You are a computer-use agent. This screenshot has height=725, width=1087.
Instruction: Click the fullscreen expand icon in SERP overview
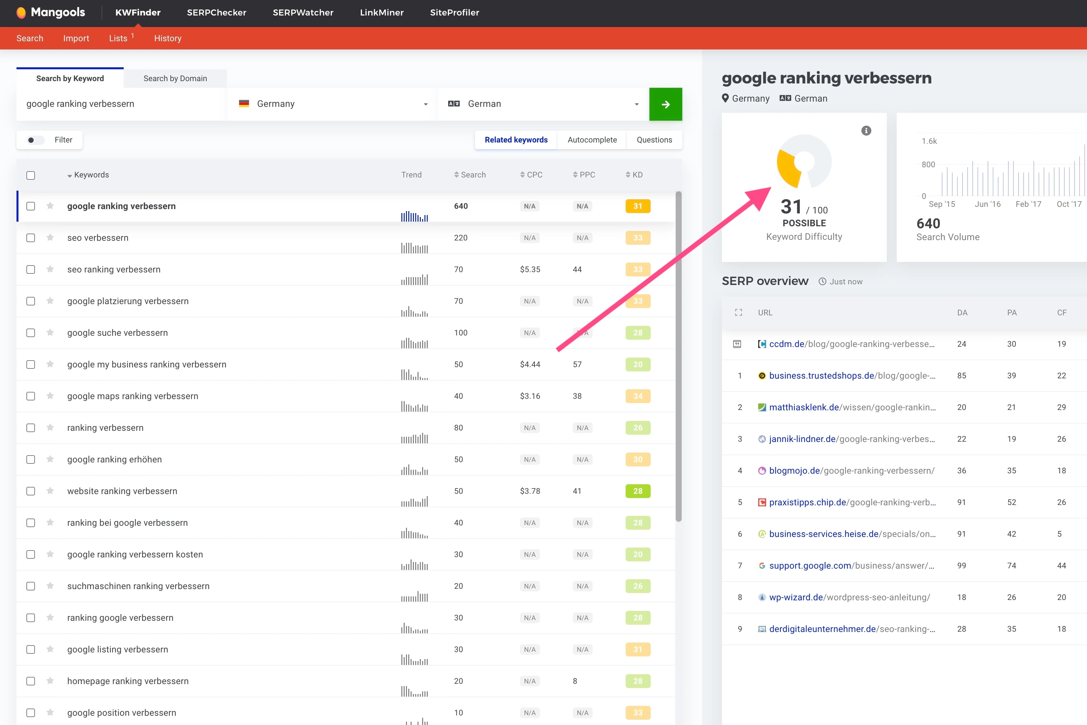(738, 312)
